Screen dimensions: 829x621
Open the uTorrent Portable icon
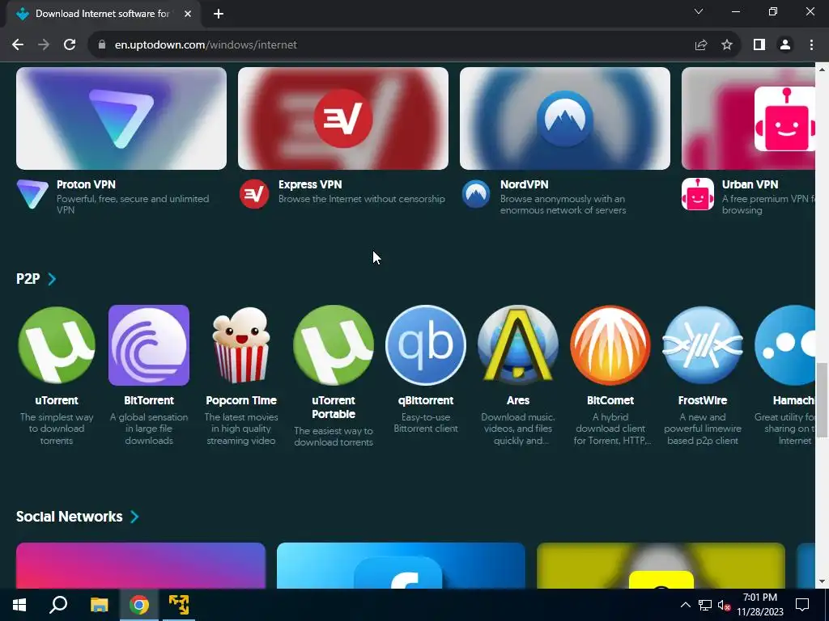pos(333,344)
